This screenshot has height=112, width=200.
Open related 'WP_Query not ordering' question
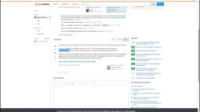click(x=145, y=78)
